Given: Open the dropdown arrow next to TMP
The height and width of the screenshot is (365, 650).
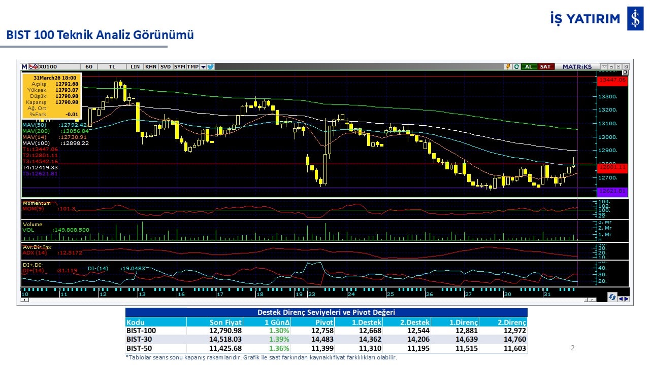Looking at the screenshot, I should [203, 66].
